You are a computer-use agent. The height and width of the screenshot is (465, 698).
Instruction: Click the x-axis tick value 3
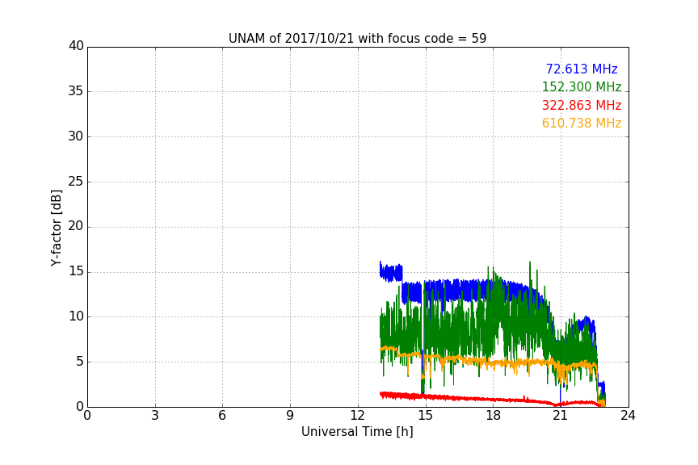click(x=155, y=416)
